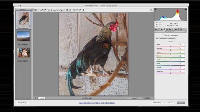Click the Cancel button

click(x=170, y=103)
